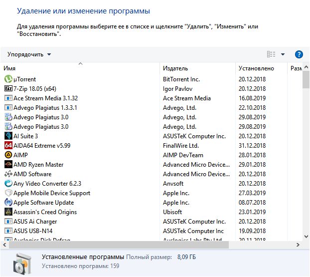Select the AI Suite 3 entry

25,136
